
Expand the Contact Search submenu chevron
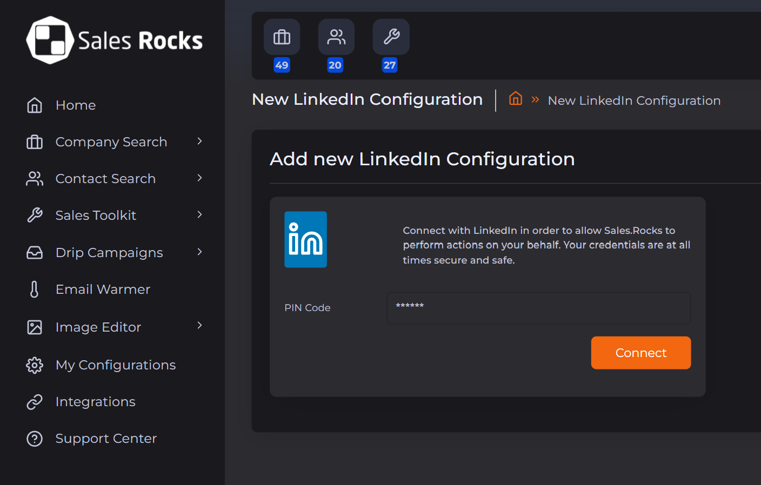coord(200,178)
